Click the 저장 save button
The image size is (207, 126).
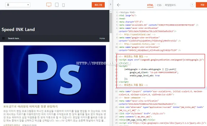(x=202, y=5)
